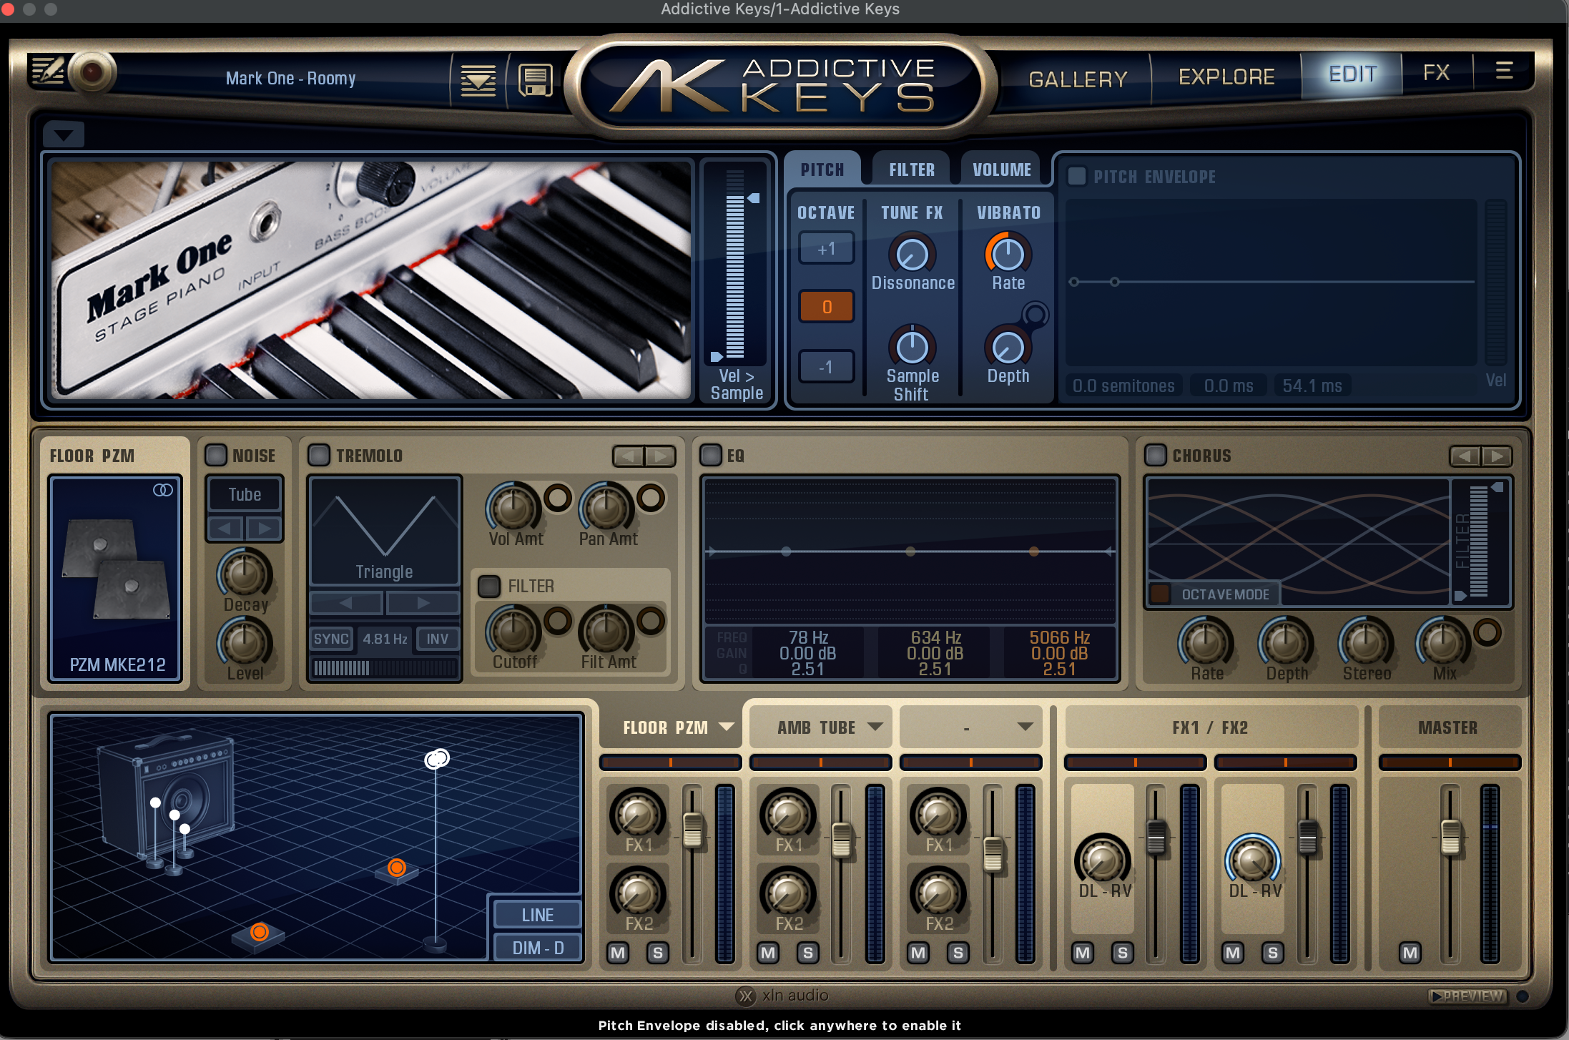Open the Volume tab
The height and width of the screenshot is (1040, 1569).
click(1002, 170)
